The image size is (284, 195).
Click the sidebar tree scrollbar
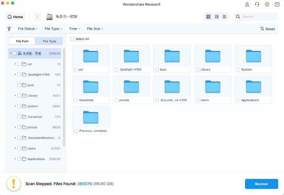pyautogui.click(x=64, y=97)
